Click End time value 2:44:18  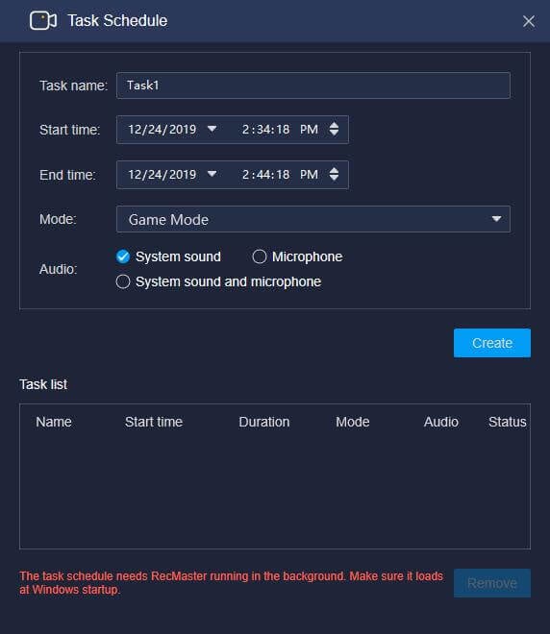[266, 175]
